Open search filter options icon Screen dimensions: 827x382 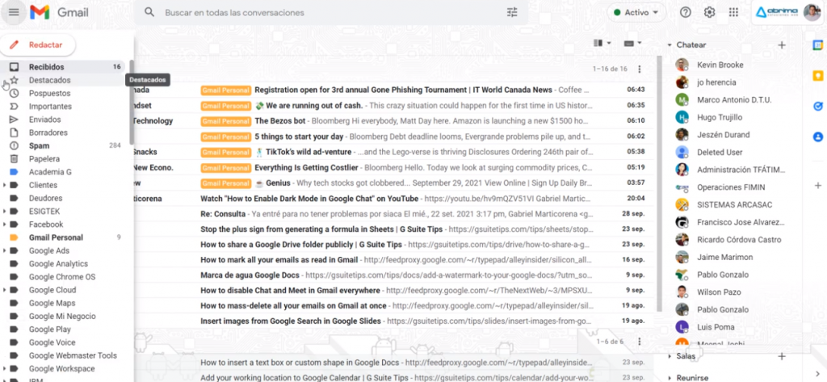[512, 12]
